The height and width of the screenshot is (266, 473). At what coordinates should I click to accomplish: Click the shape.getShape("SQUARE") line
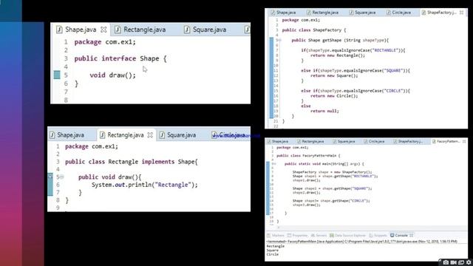click(x=332, y=188)
